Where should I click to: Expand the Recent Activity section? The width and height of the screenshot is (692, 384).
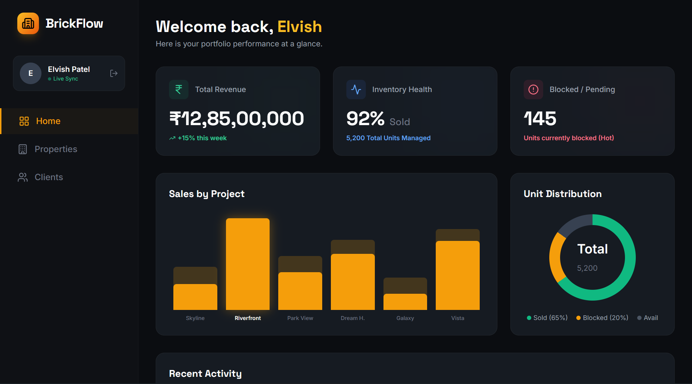pyautogui.click(x=205, y=373)
